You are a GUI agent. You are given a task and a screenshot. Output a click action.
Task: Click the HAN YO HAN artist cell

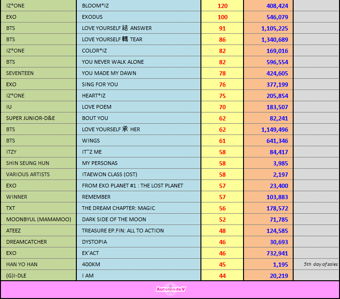click(38, 264)
